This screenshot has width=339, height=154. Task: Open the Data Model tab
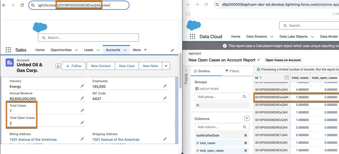point(329,36)
